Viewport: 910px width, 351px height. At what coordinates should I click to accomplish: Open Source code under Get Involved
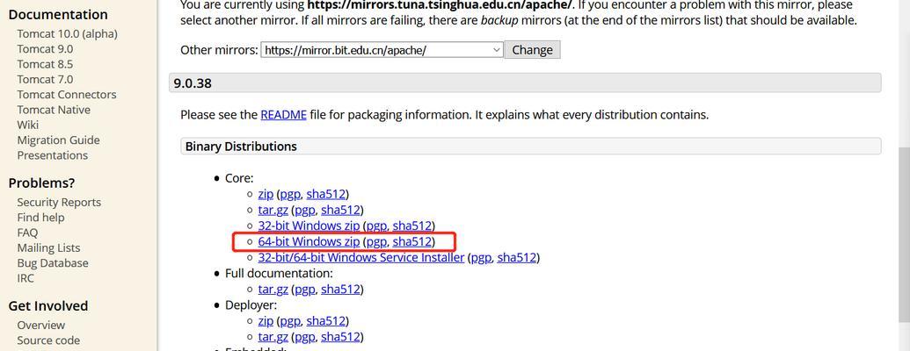coord(48,340)
